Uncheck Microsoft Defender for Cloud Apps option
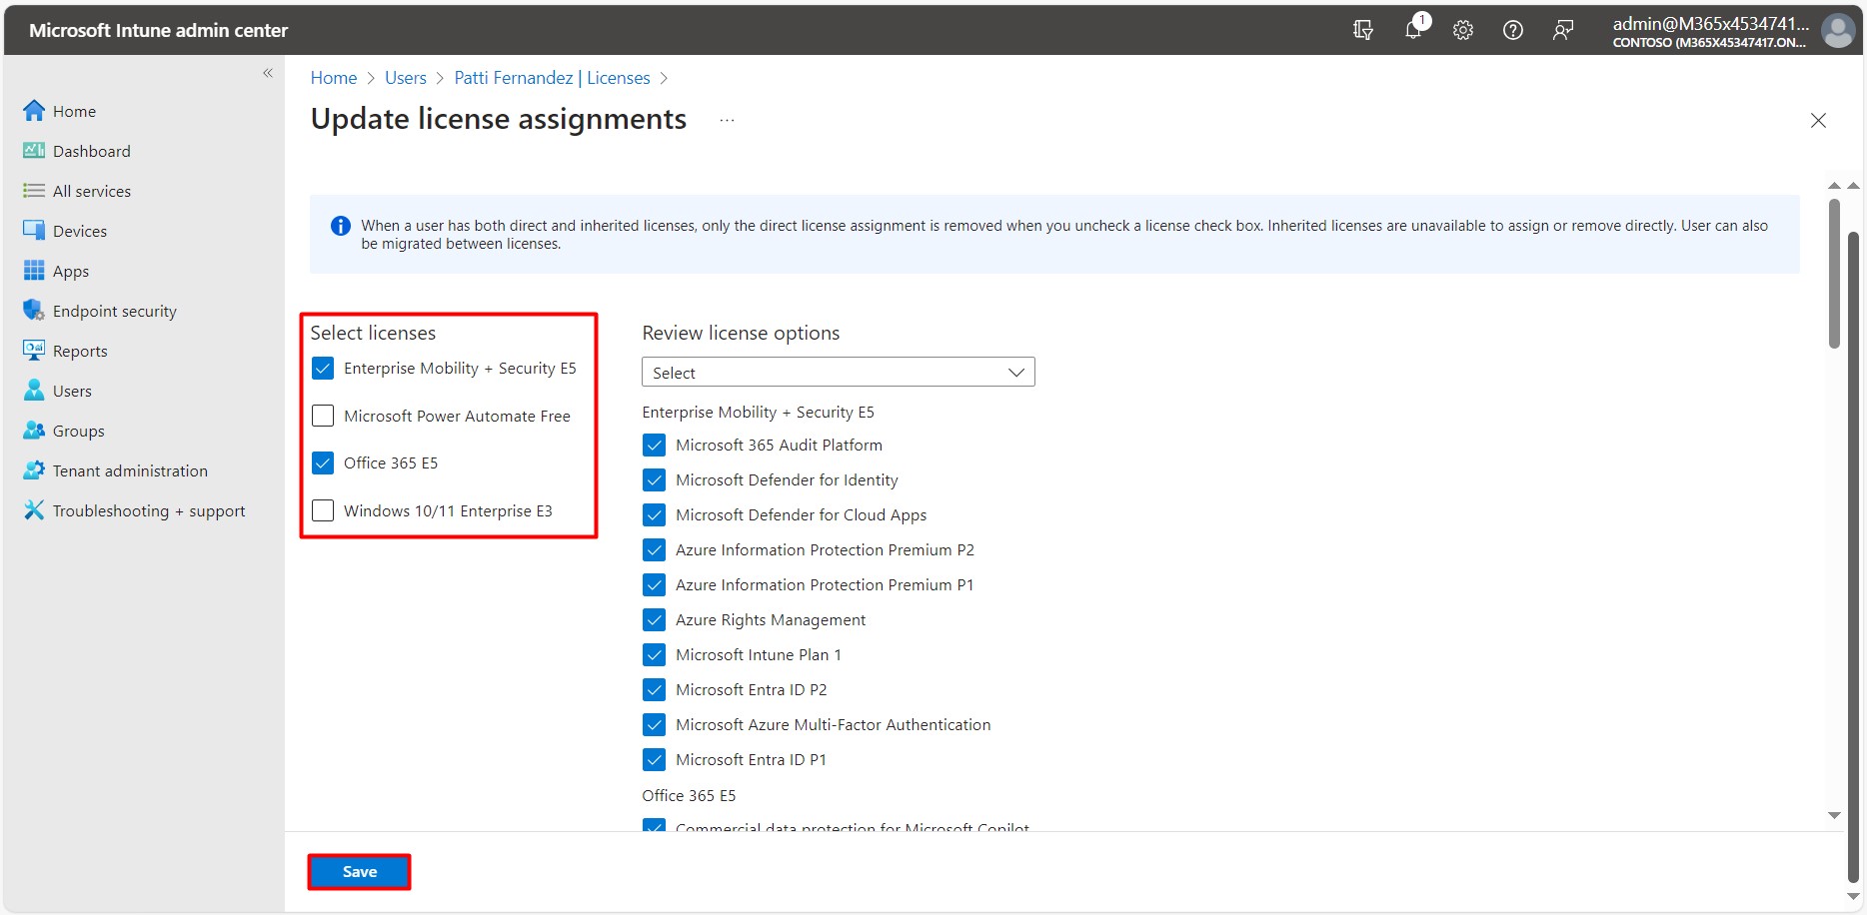Image resolution: width=1867 pixels, height=915 pixels. (x=655, y=515)
